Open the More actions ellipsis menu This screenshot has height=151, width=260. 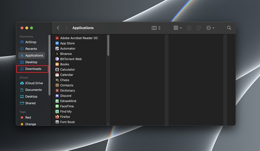210,28
